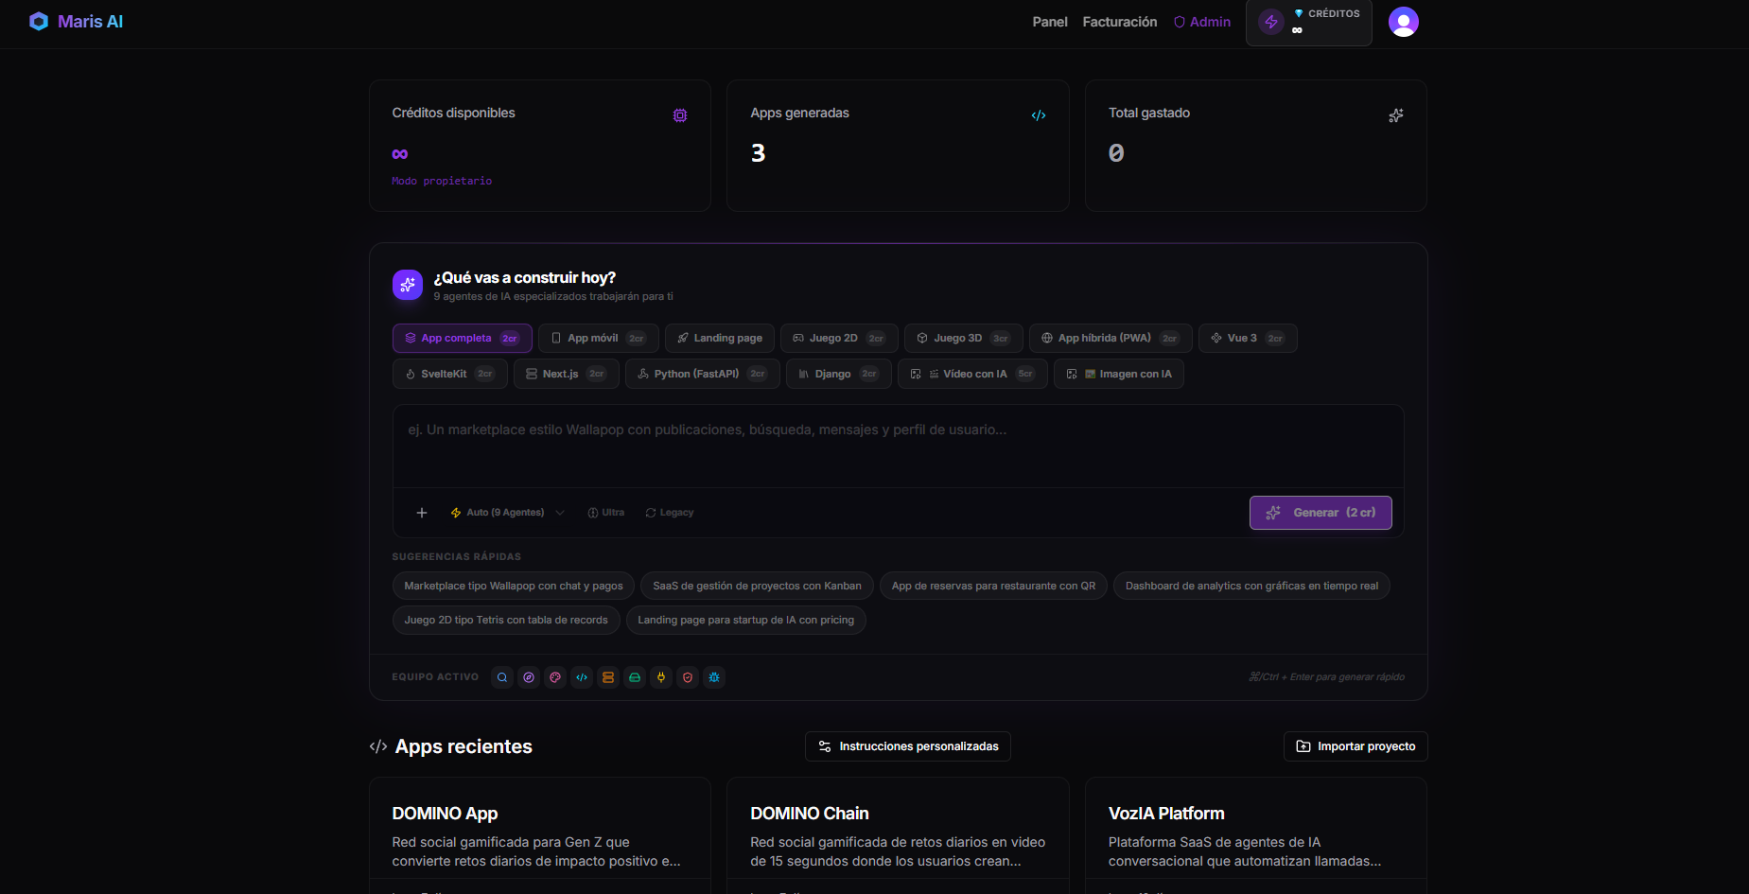Open the DOMINO App project card

(x=540, y=835)
